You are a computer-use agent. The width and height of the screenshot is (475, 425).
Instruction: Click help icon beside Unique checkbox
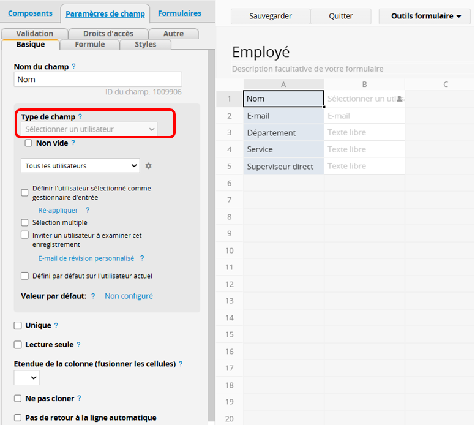click(x=56, y=326)
